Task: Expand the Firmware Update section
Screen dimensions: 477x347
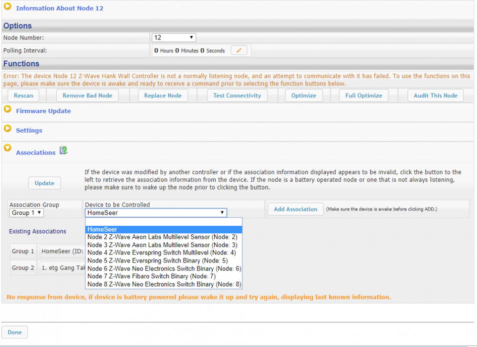Action: (8, 109)
